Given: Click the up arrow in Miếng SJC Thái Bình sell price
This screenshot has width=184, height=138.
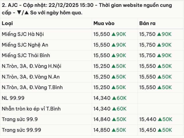Looking at the screenshot, I should click(x=159, y=56).
